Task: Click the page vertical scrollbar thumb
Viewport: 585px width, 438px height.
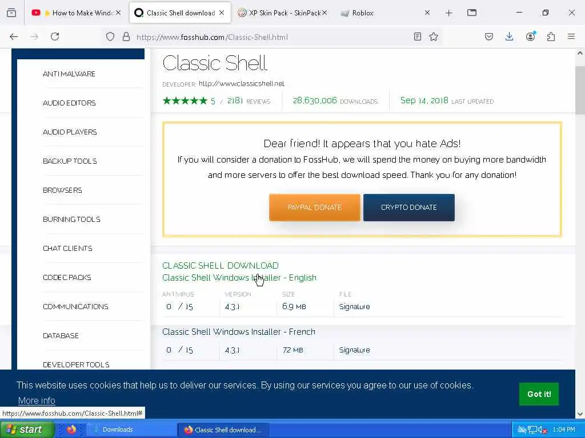Action: (580, 90)
